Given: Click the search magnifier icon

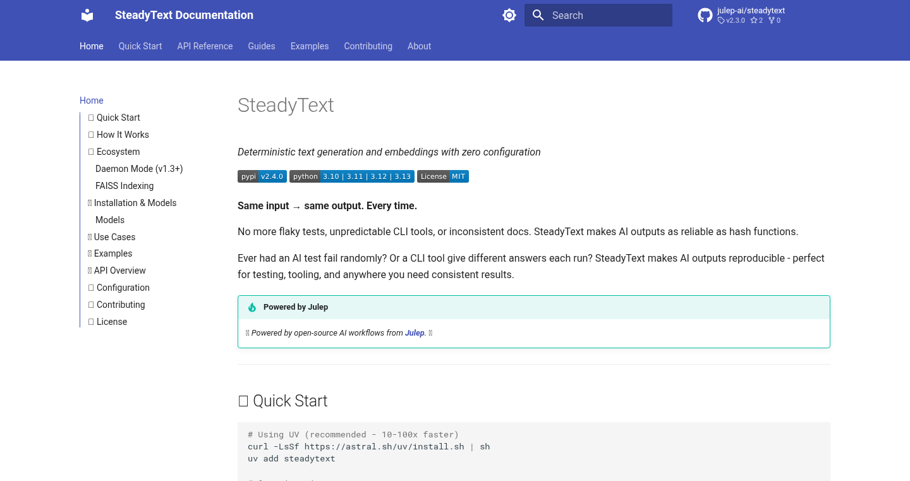Looking at the screenshot, I should (x=538, y=15).
